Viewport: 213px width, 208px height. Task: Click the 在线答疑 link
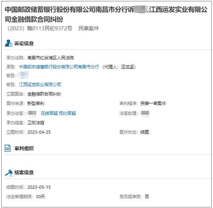coord(49,113)
